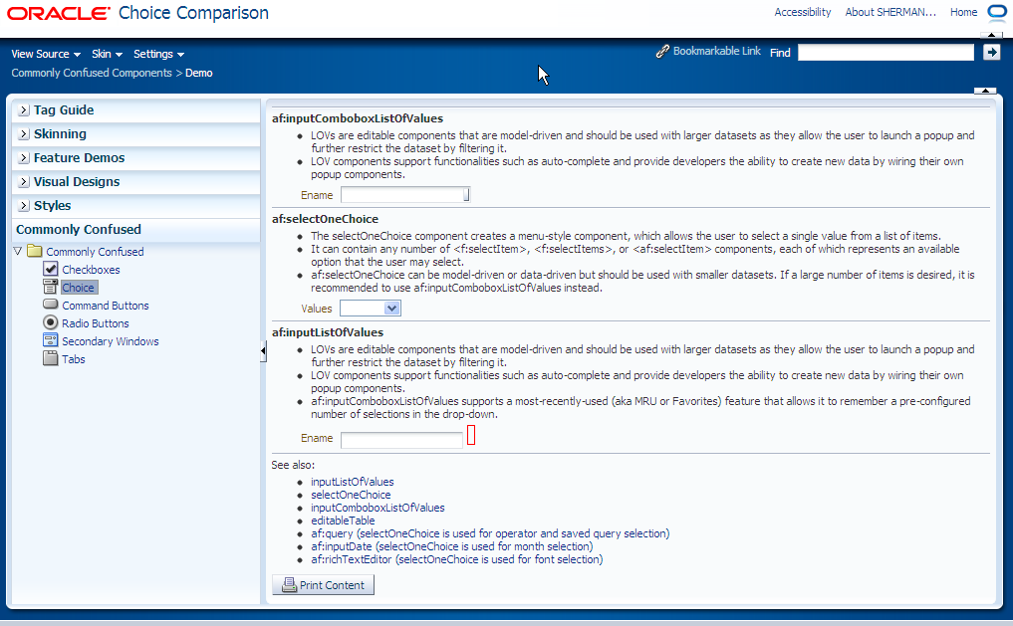The image size is (1013, 626).
Task: Open the inputComboboxListOfValues see-also link
Action: click(378, 508)
